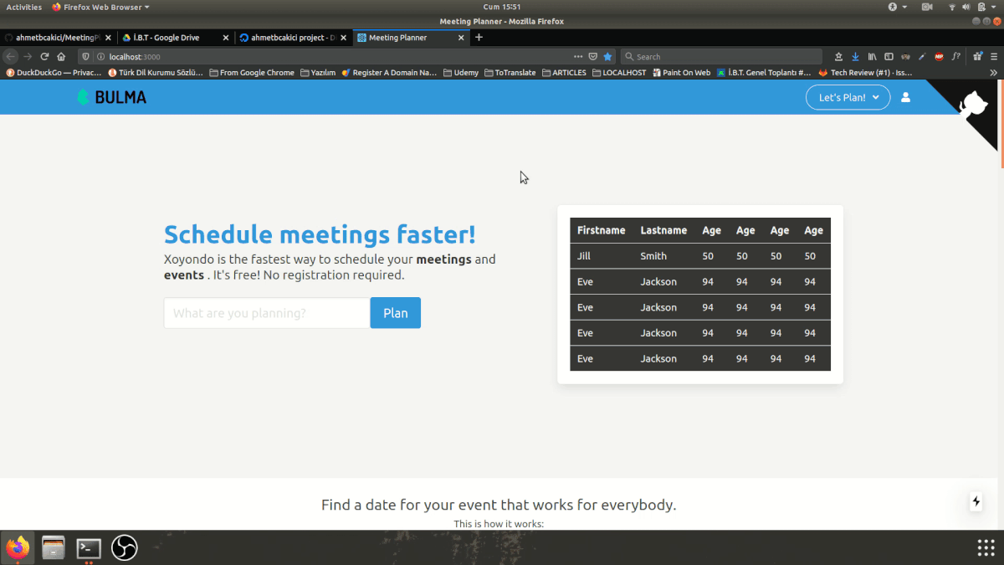Open the Library icon in Firefox toolbar

872,57
